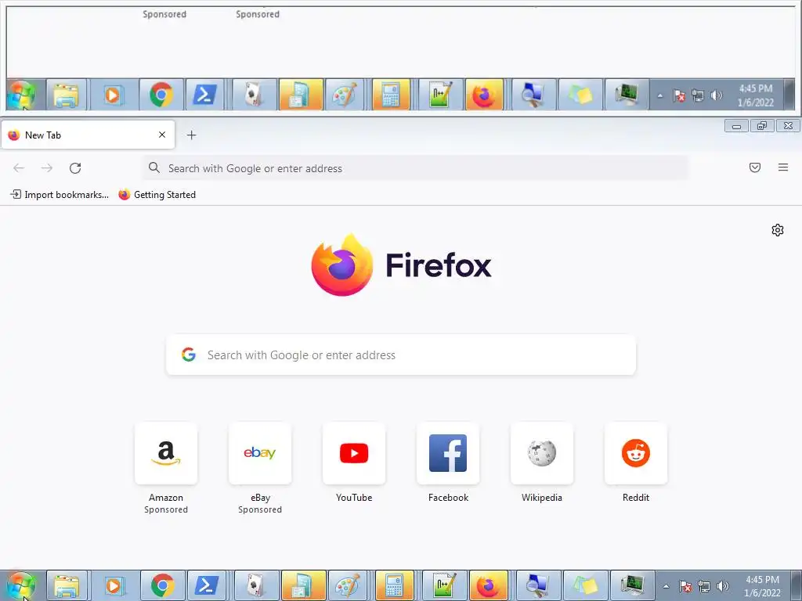Open the Getting Started bookmark
This screenshot has height=601, width=802.
tap(157, 195)
